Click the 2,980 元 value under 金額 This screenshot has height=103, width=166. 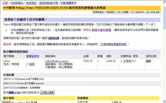[x=88, y=61]
